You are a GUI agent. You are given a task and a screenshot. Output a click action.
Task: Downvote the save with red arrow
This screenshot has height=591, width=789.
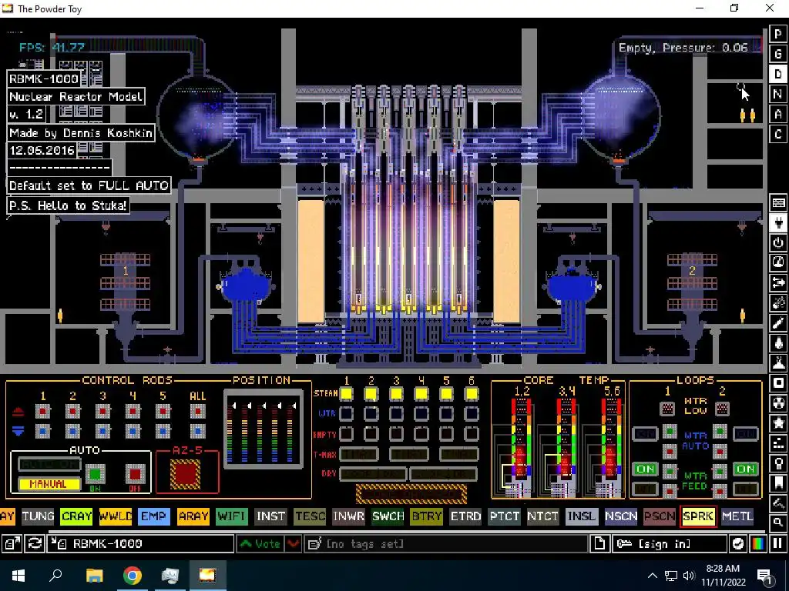tap(293, 544)
